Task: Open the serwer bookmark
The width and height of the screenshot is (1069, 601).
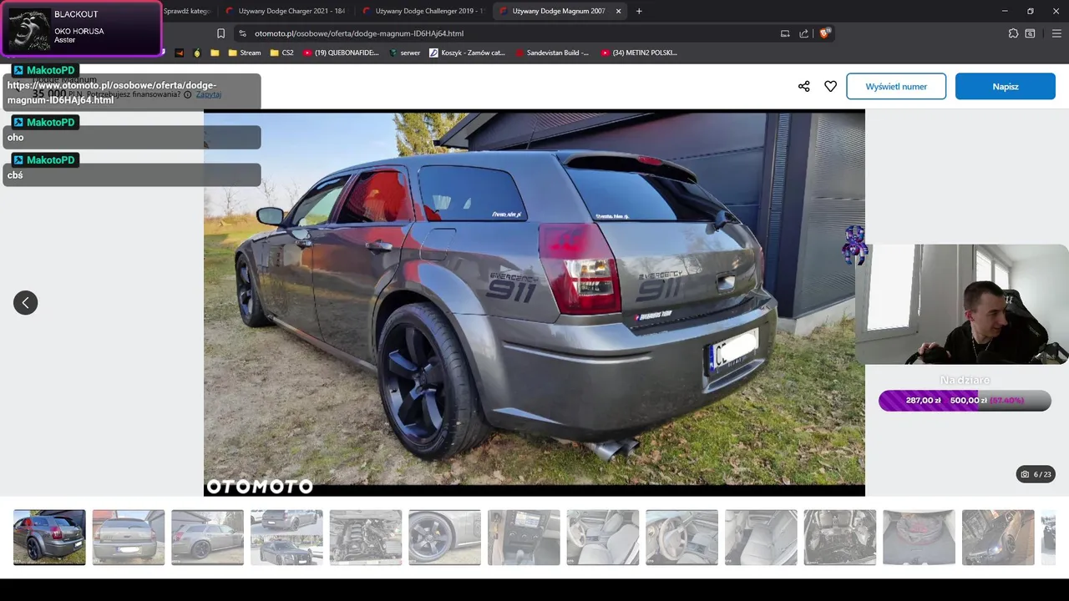Action: pos(404,53)
